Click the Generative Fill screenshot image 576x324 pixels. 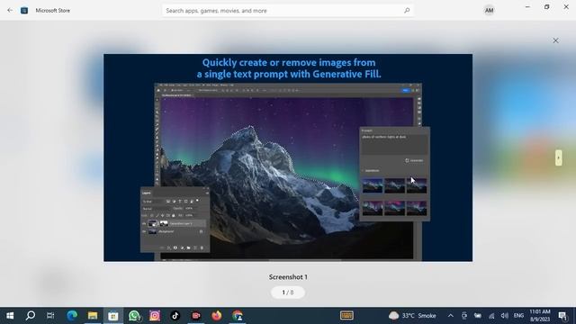click(x=288, y=157)
